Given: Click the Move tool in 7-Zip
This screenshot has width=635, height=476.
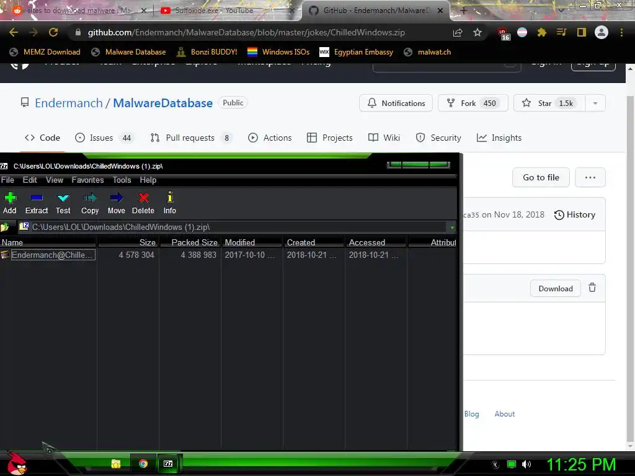Looking at the screenshot, I should coord(116,203).
